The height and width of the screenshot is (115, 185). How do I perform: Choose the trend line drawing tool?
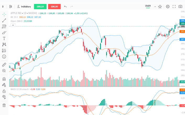point(4,20)
